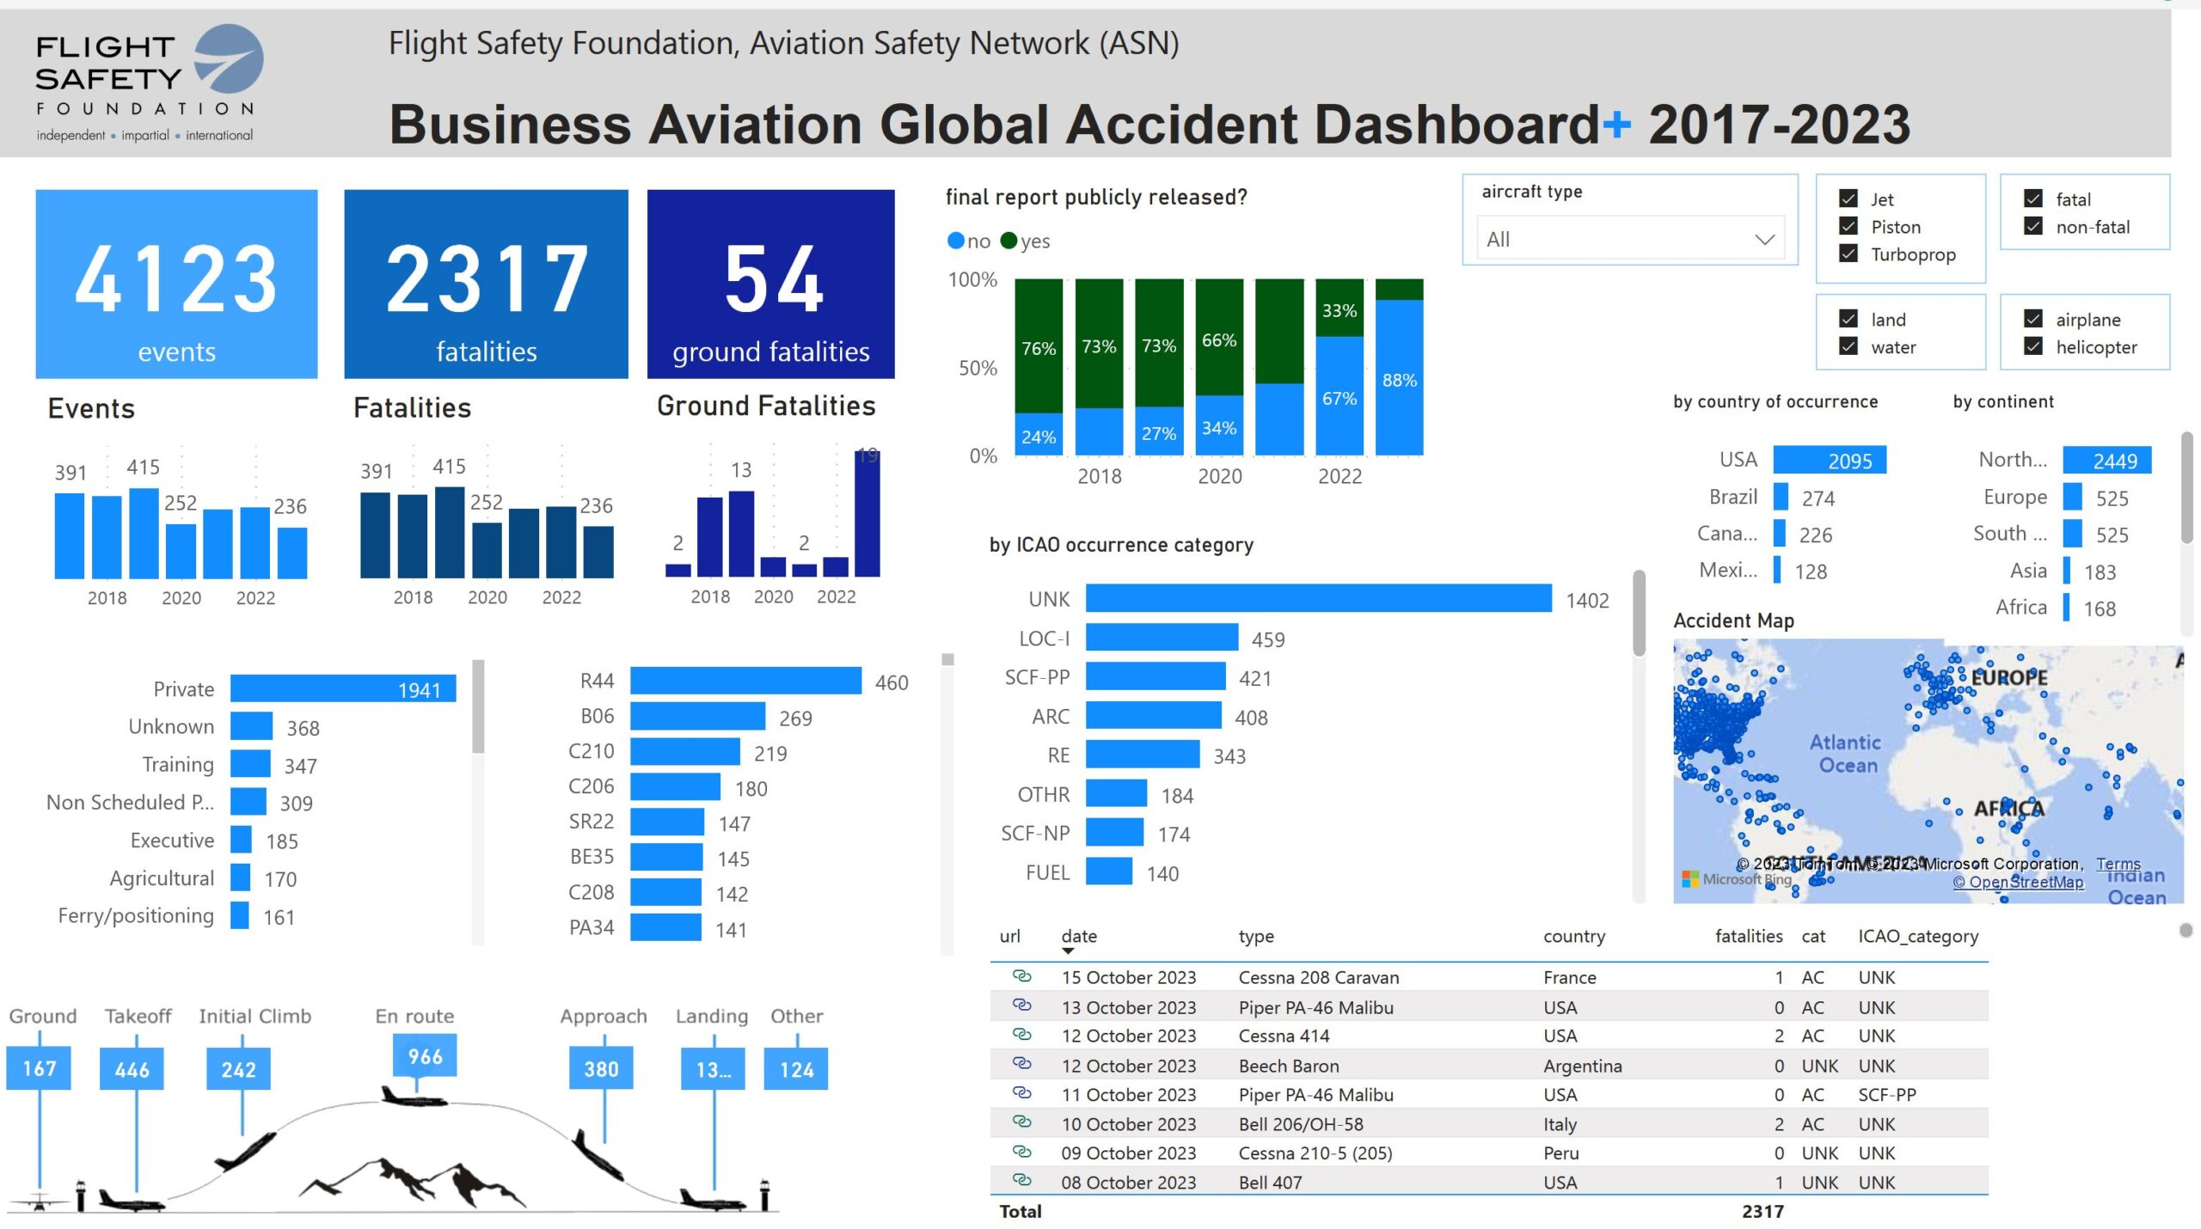Image resolution: width=2201 pixels, height=1229 pixels.
Task: Open the url link for the Cessna 208 Caravan accident
Action: pyautogui.click(x=1021, y=977)
